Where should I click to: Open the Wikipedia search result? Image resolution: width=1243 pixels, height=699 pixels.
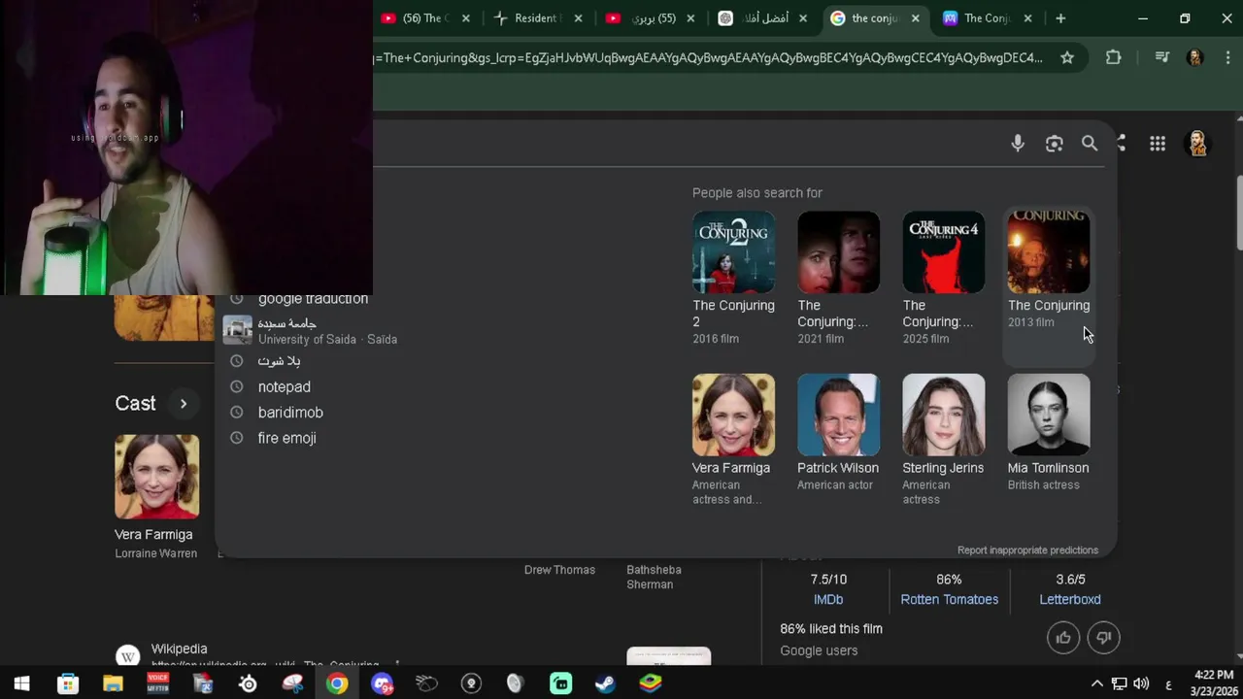[x=179, y=649]
